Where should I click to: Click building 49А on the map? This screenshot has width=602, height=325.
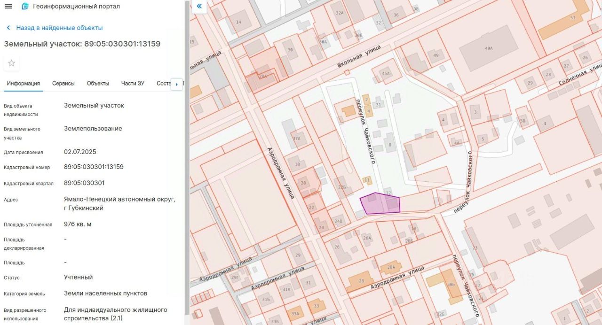[489, 48]
